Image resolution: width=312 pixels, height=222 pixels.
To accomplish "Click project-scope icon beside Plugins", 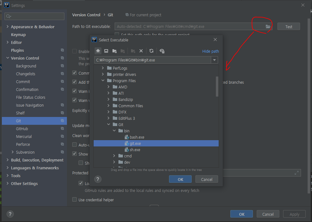I will click(62, 50).
